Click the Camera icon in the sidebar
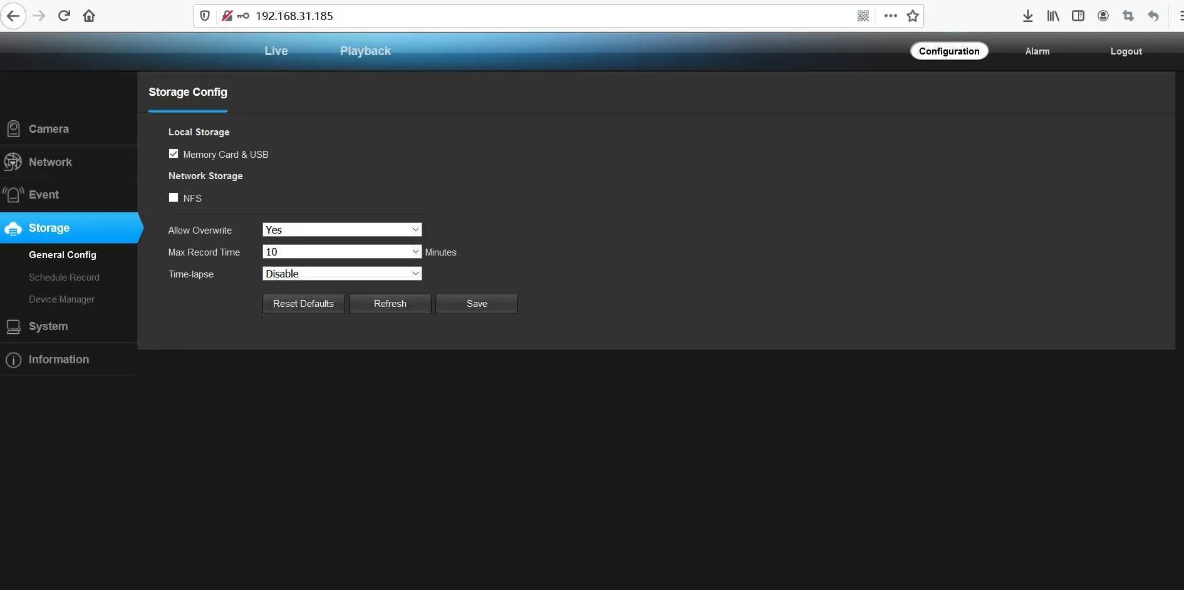 [13, 129]
